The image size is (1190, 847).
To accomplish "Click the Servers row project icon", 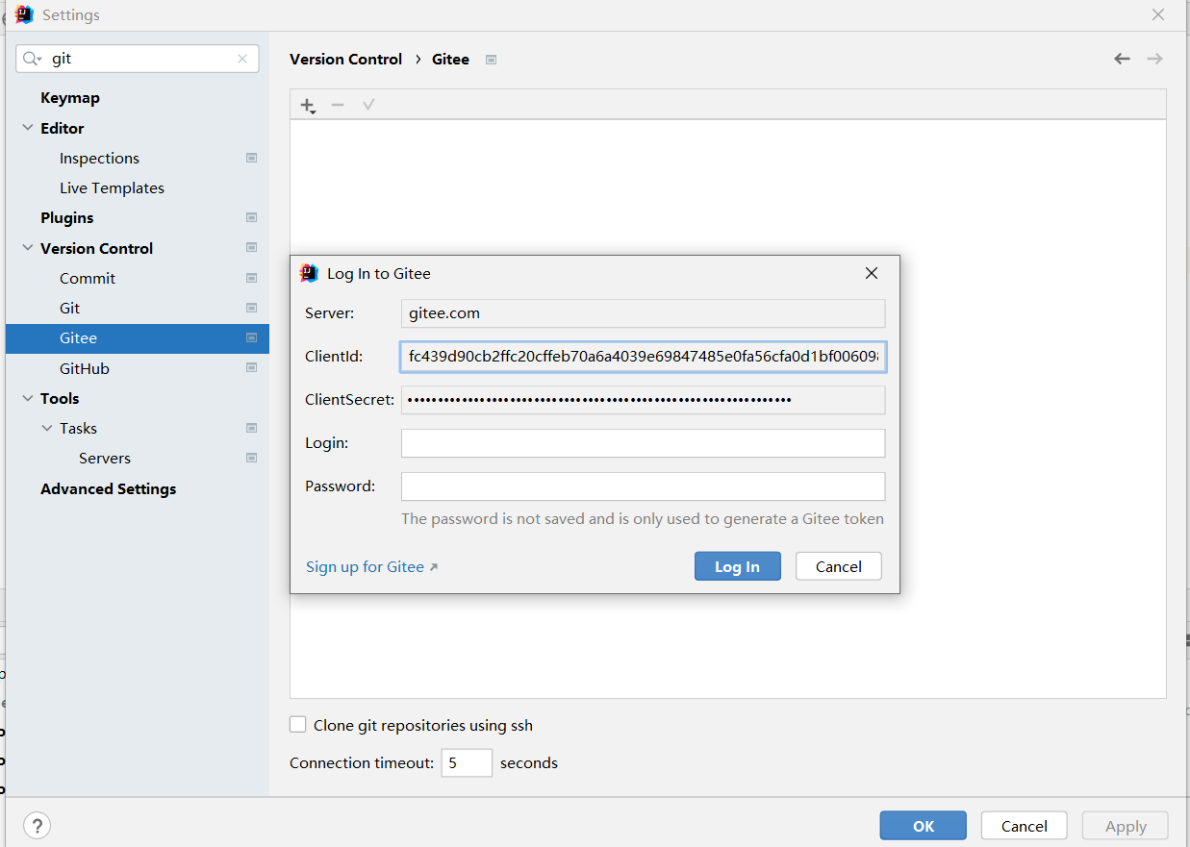I will 251,458.
